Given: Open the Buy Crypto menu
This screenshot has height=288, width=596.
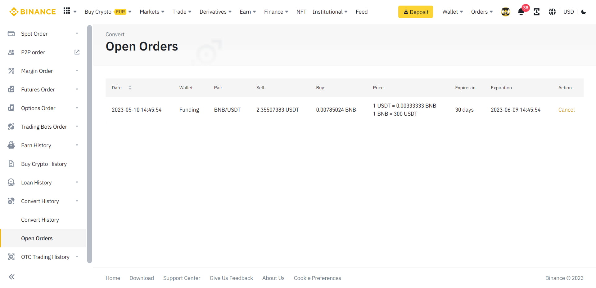Looking at the screenshot, I should pos(108,12).
